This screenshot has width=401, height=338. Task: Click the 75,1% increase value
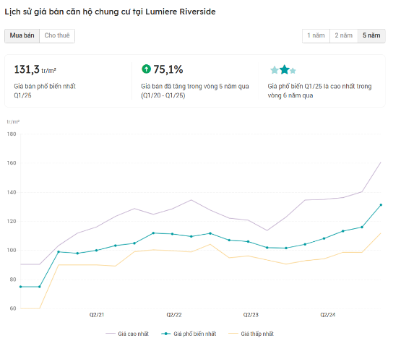click(168, 69)
